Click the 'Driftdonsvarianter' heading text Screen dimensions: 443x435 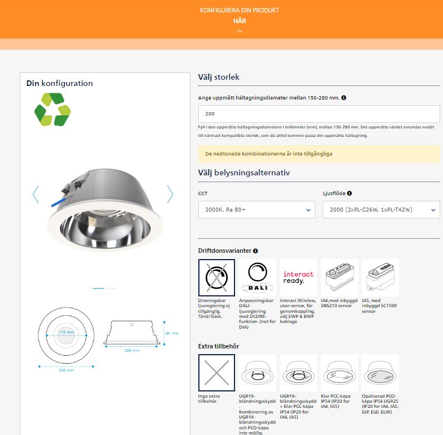[x=225, y=251]
